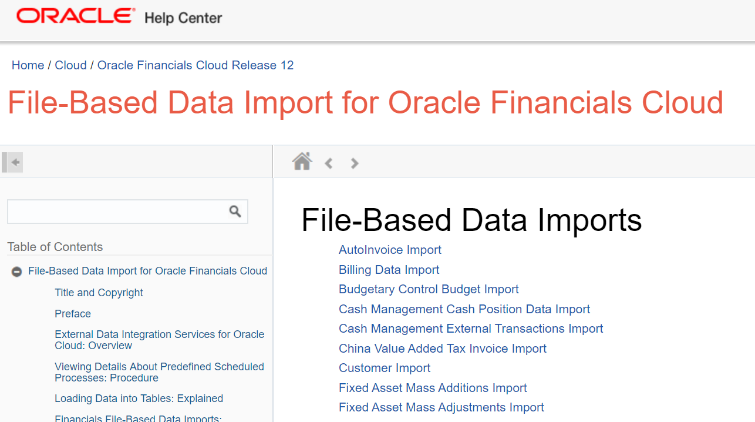Open Fixed Asset Mass Adjustments Import
755x422 pixels.
[x=441, y=407]
